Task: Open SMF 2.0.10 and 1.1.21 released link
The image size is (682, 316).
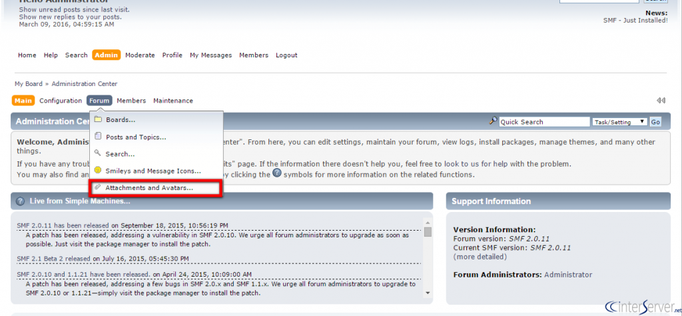Action: point(84,274)
